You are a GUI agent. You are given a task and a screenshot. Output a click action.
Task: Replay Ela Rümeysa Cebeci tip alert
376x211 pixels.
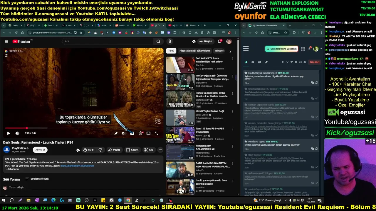point(316,83)
